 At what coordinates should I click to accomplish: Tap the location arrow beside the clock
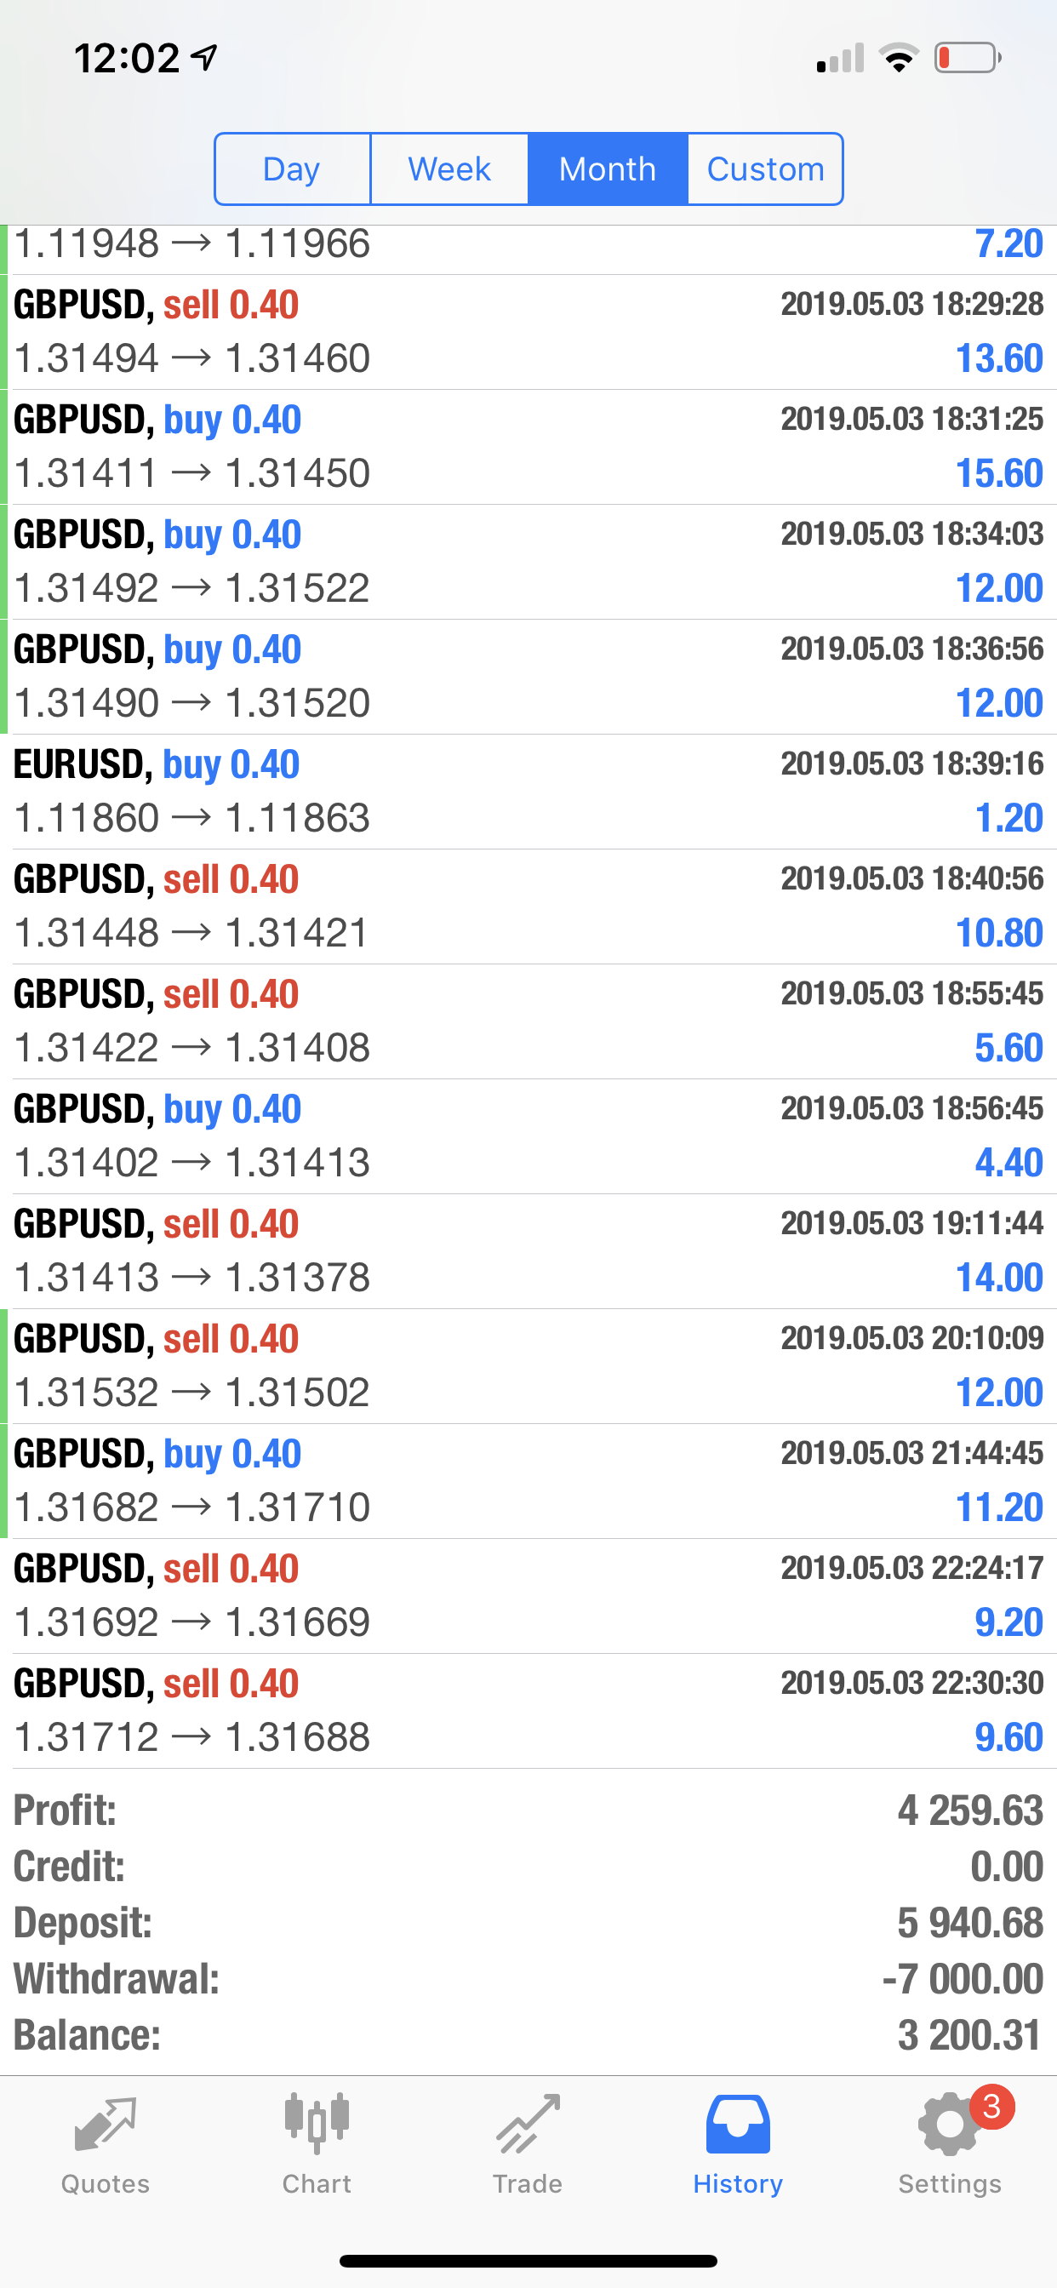point(204,59)
